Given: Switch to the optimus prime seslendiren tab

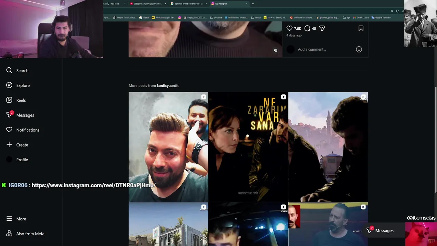Looking at the screenshot, I should [188, 3].
